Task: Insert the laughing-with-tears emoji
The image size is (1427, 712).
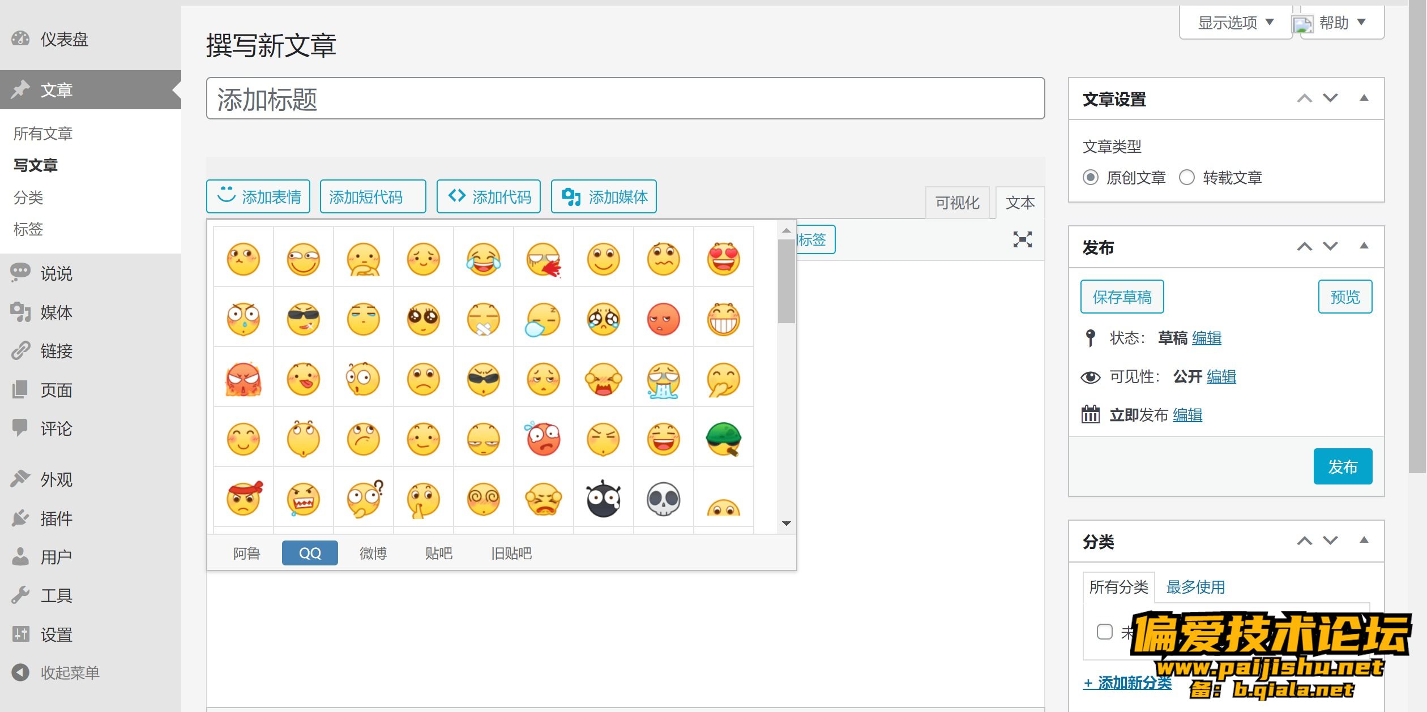Action: point(483,259)
